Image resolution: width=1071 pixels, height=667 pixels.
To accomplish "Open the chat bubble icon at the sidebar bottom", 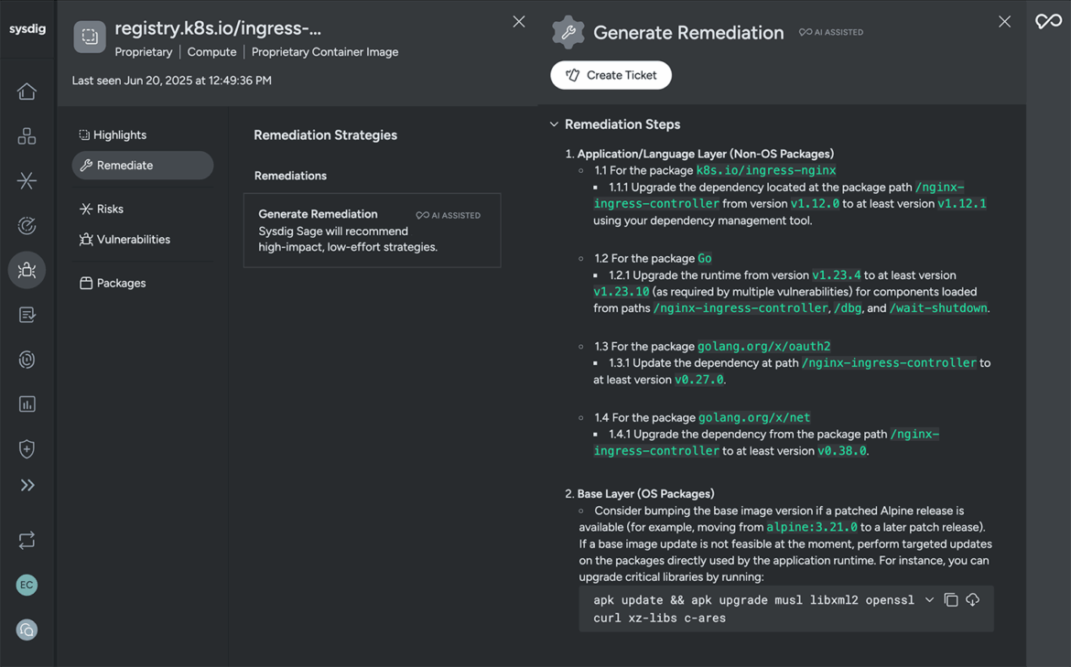I will click(x=27, y=629).
